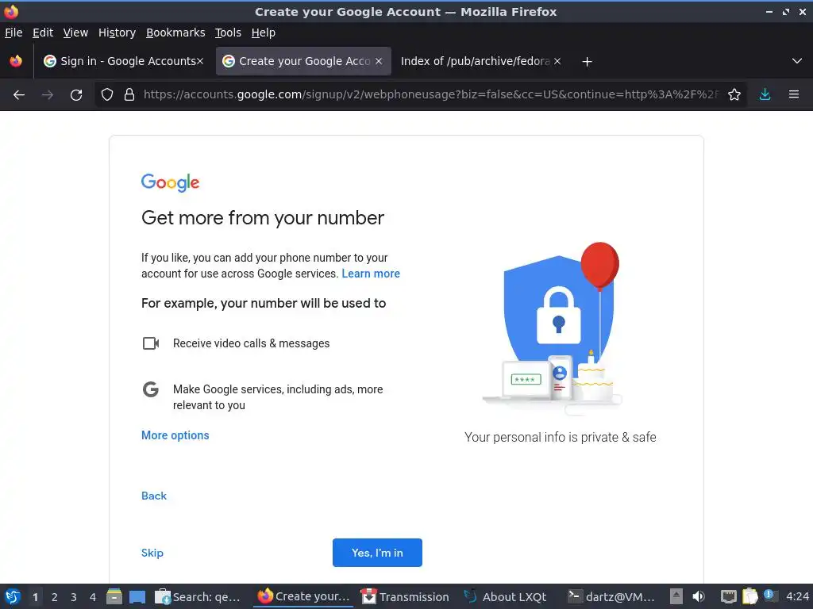Click the Firefox View button beside tabs
The image size is (813, 609).
pyautogui.click(x=16, y=61)
